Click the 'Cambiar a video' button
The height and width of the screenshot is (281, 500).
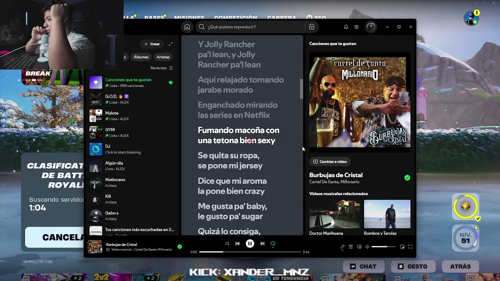coord(330,162)
